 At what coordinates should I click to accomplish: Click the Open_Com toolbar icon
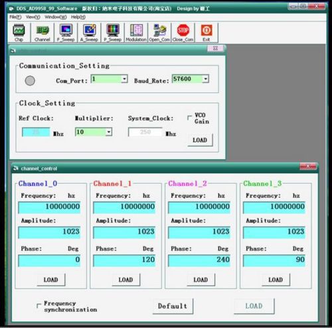pyautogui.click(x=159, y=33)
